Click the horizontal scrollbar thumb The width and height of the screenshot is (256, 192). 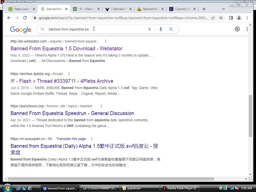(111, 179)
